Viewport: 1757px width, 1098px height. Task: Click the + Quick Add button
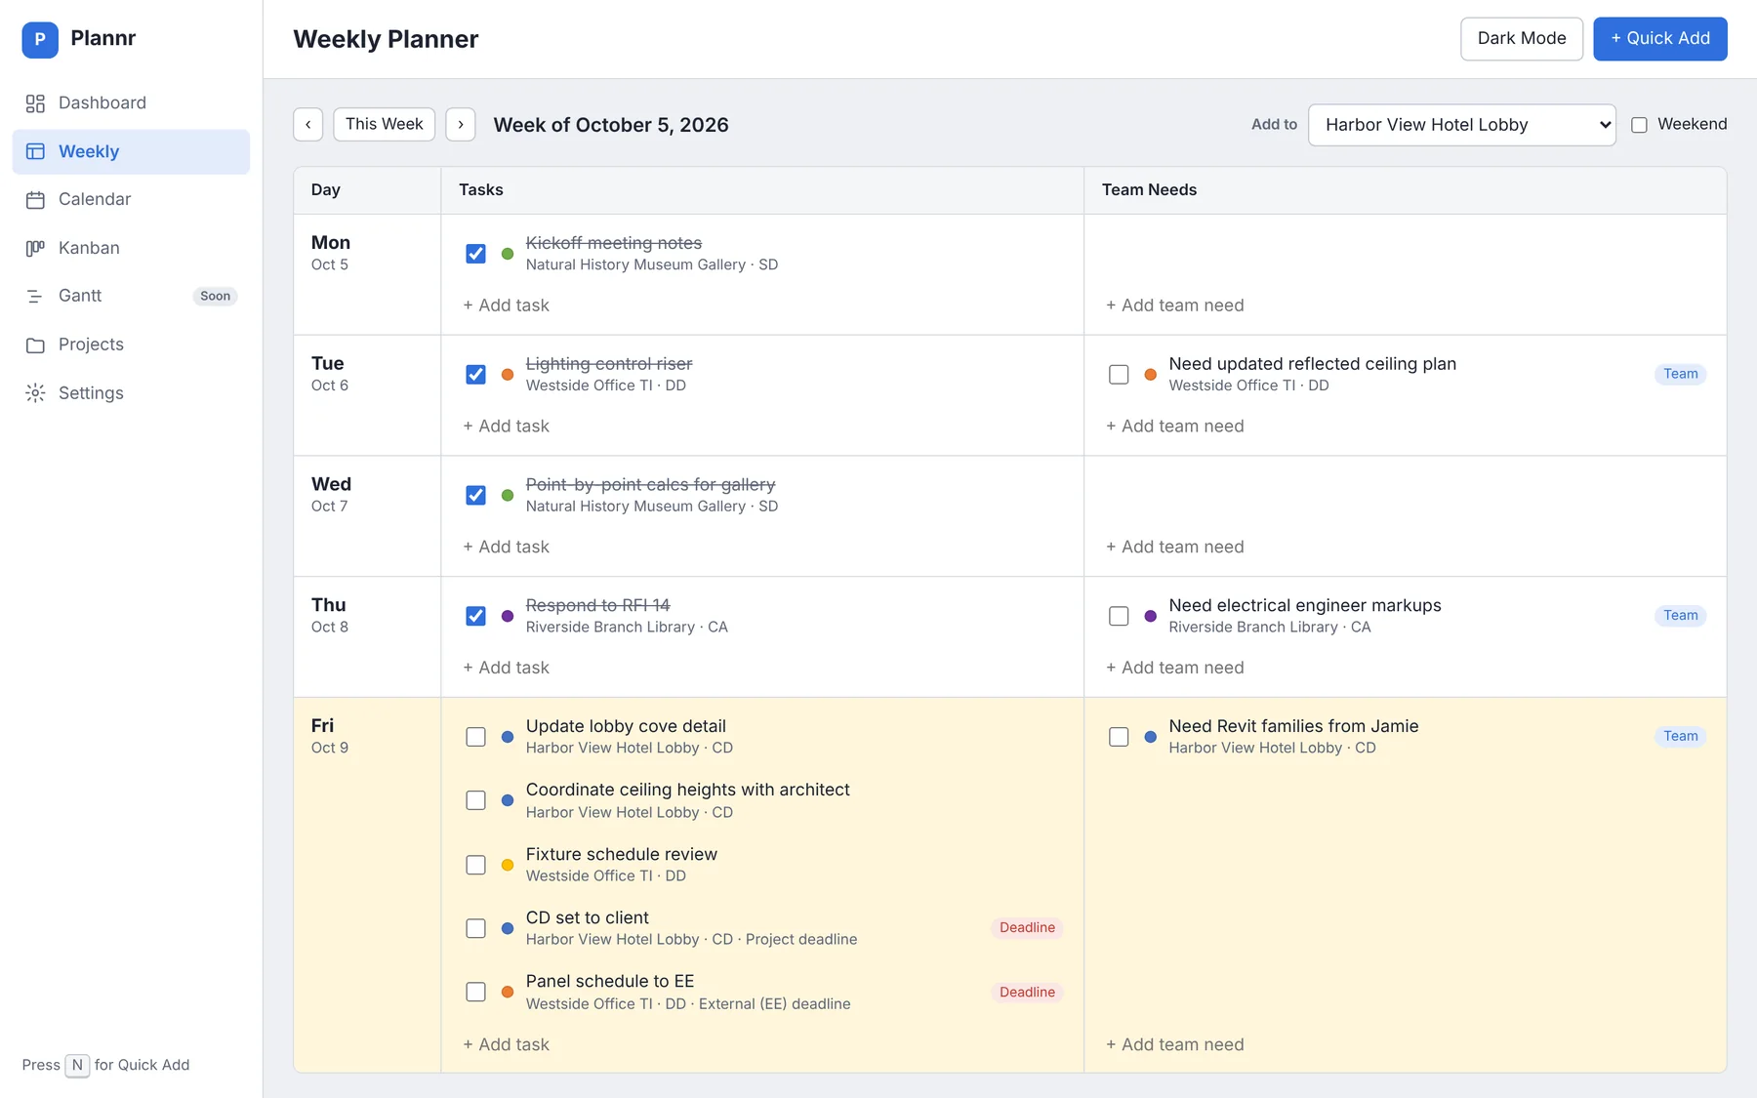coord(1660,39)
